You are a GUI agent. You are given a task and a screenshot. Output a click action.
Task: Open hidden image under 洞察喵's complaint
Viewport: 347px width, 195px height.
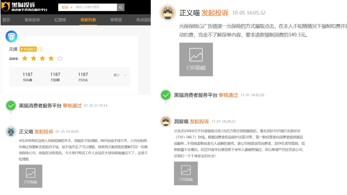pos(186,173)
